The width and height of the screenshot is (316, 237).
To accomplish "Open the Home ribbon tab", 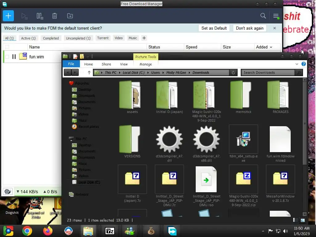I will (89, 64).
